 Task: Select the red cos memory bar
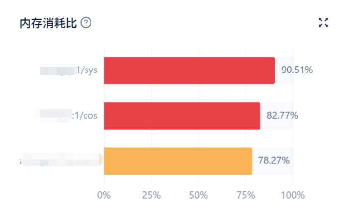(x=182, y=116)
